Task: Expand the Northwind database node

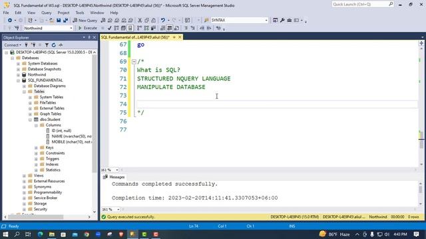Action: point(18,75)
